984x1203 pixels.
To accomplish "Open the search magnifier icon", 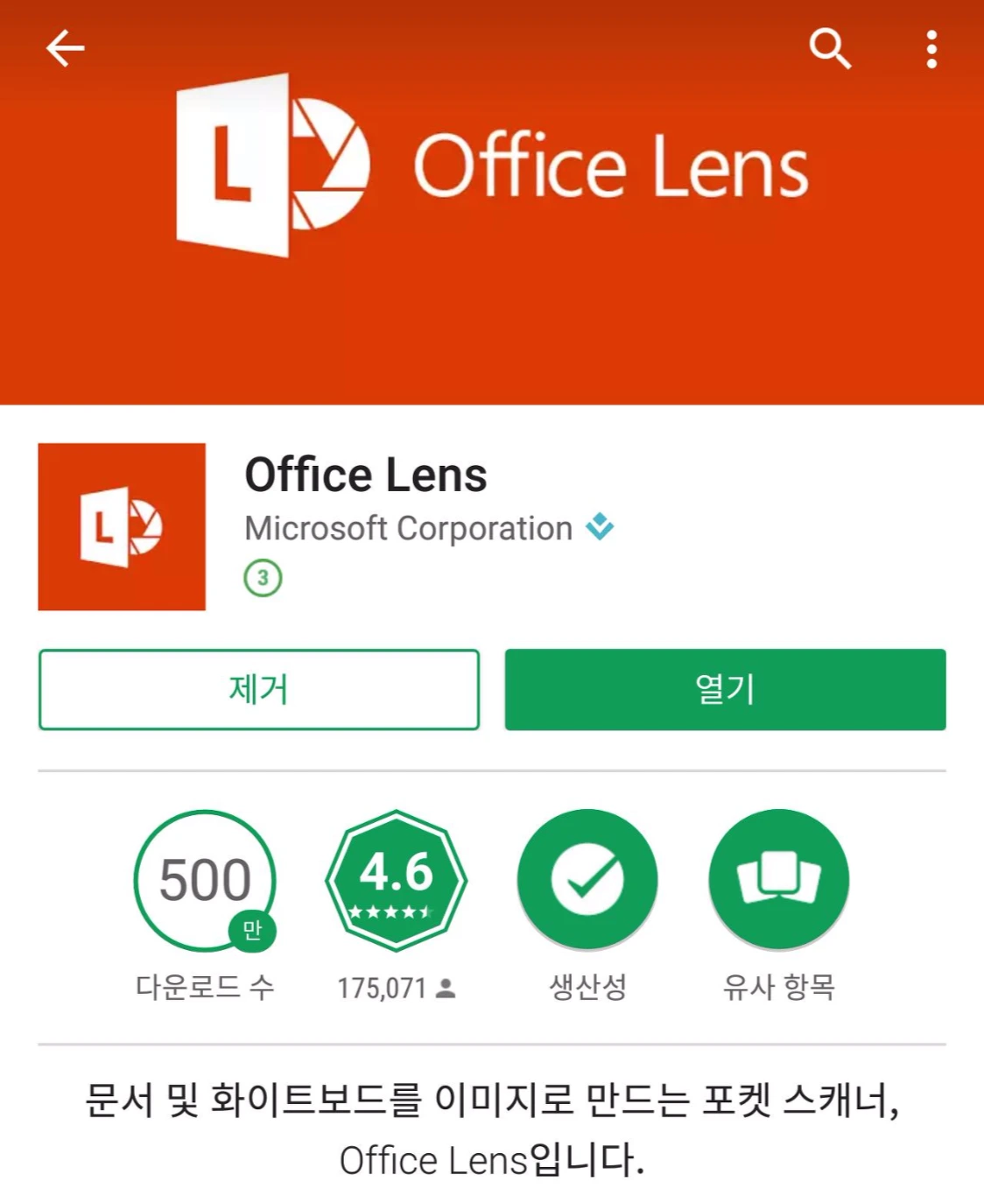I will 830,48.
